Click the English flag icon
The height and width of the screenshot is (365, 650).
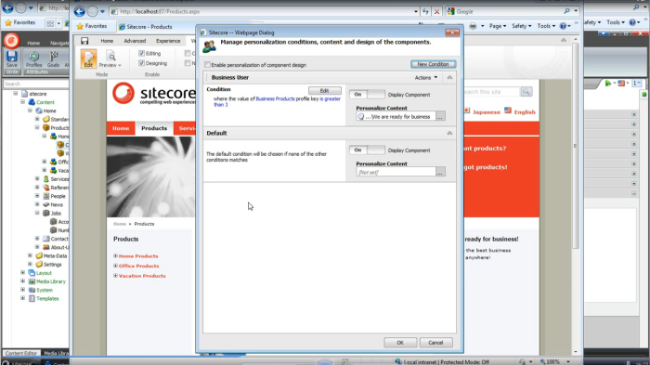pos(508,111)
